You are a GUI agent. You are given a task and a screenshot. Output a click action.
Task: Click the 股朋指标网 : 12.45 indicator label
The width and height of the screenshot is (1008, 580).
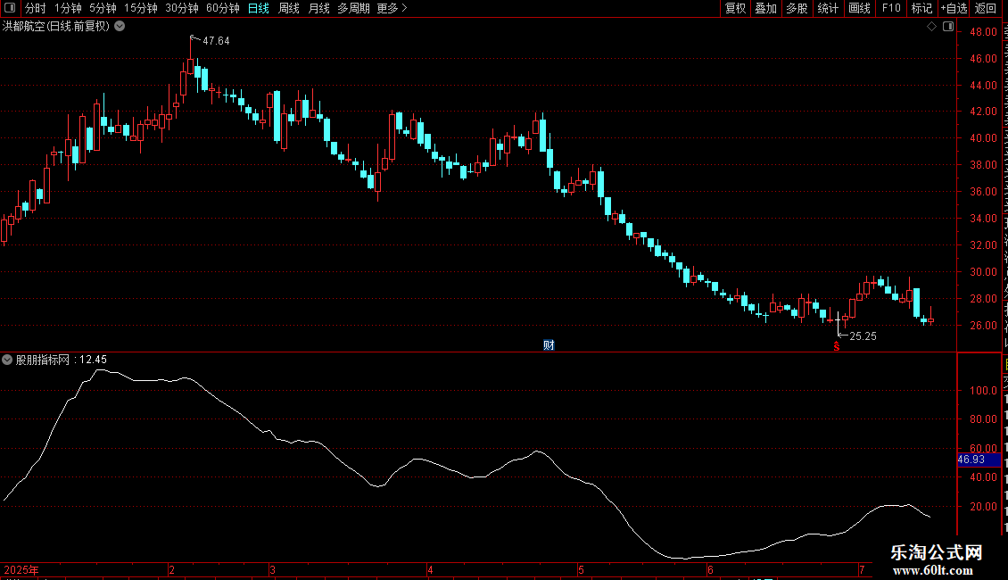[61, 360]
